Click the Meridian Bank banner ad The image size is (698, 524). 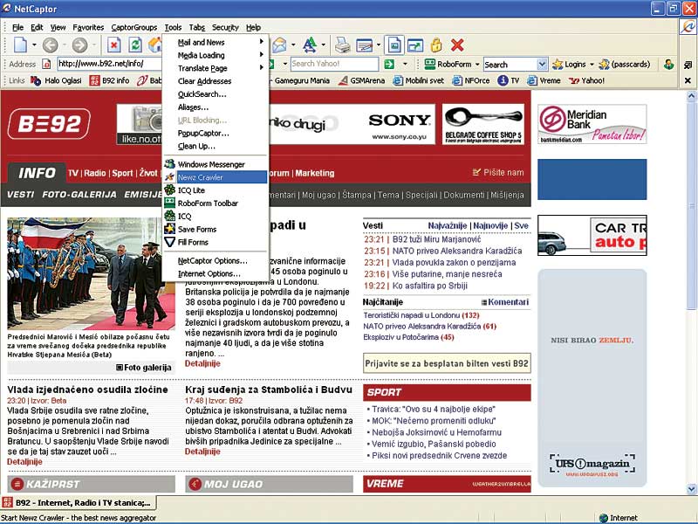(x=592, y=124)
